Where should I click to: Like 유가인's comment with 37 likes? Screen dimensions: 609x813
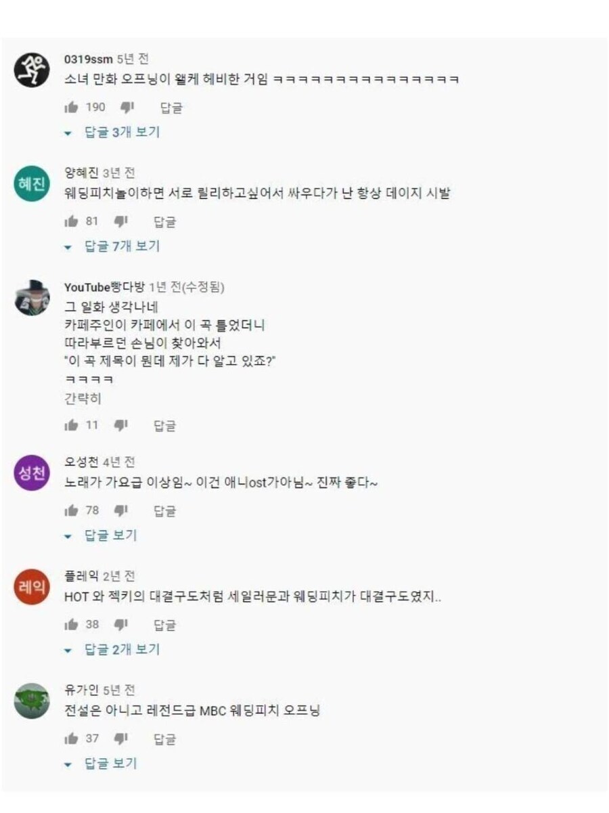click(71, 738)
